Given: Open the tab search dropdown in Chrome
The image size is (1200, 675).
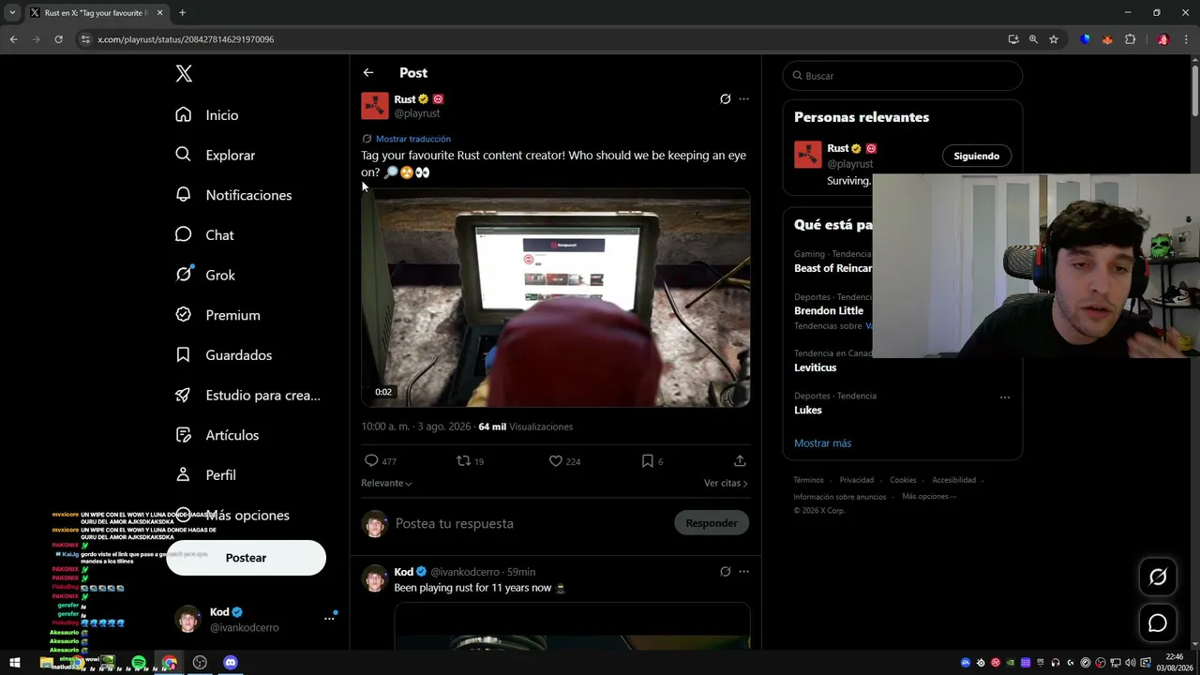Looking at the screenshot, I should [x=12, y=13].
